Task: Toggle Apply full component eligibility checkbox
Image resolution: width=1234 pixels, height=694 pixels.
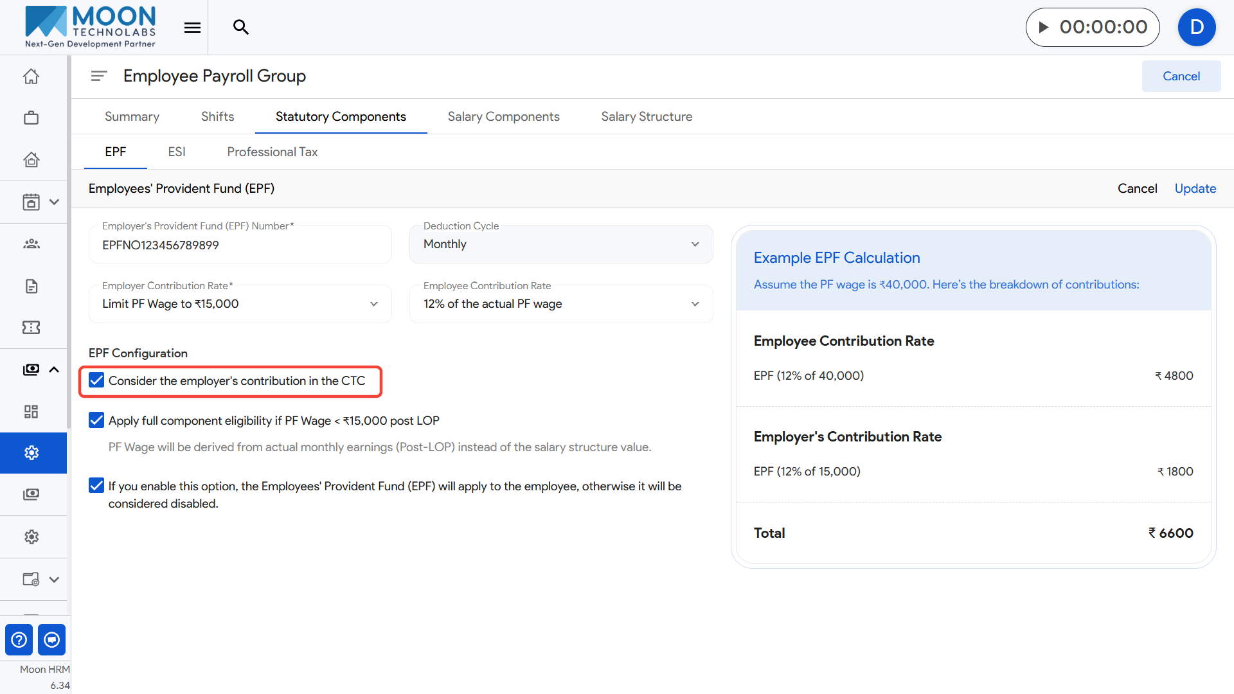Action: click(96, 420)
